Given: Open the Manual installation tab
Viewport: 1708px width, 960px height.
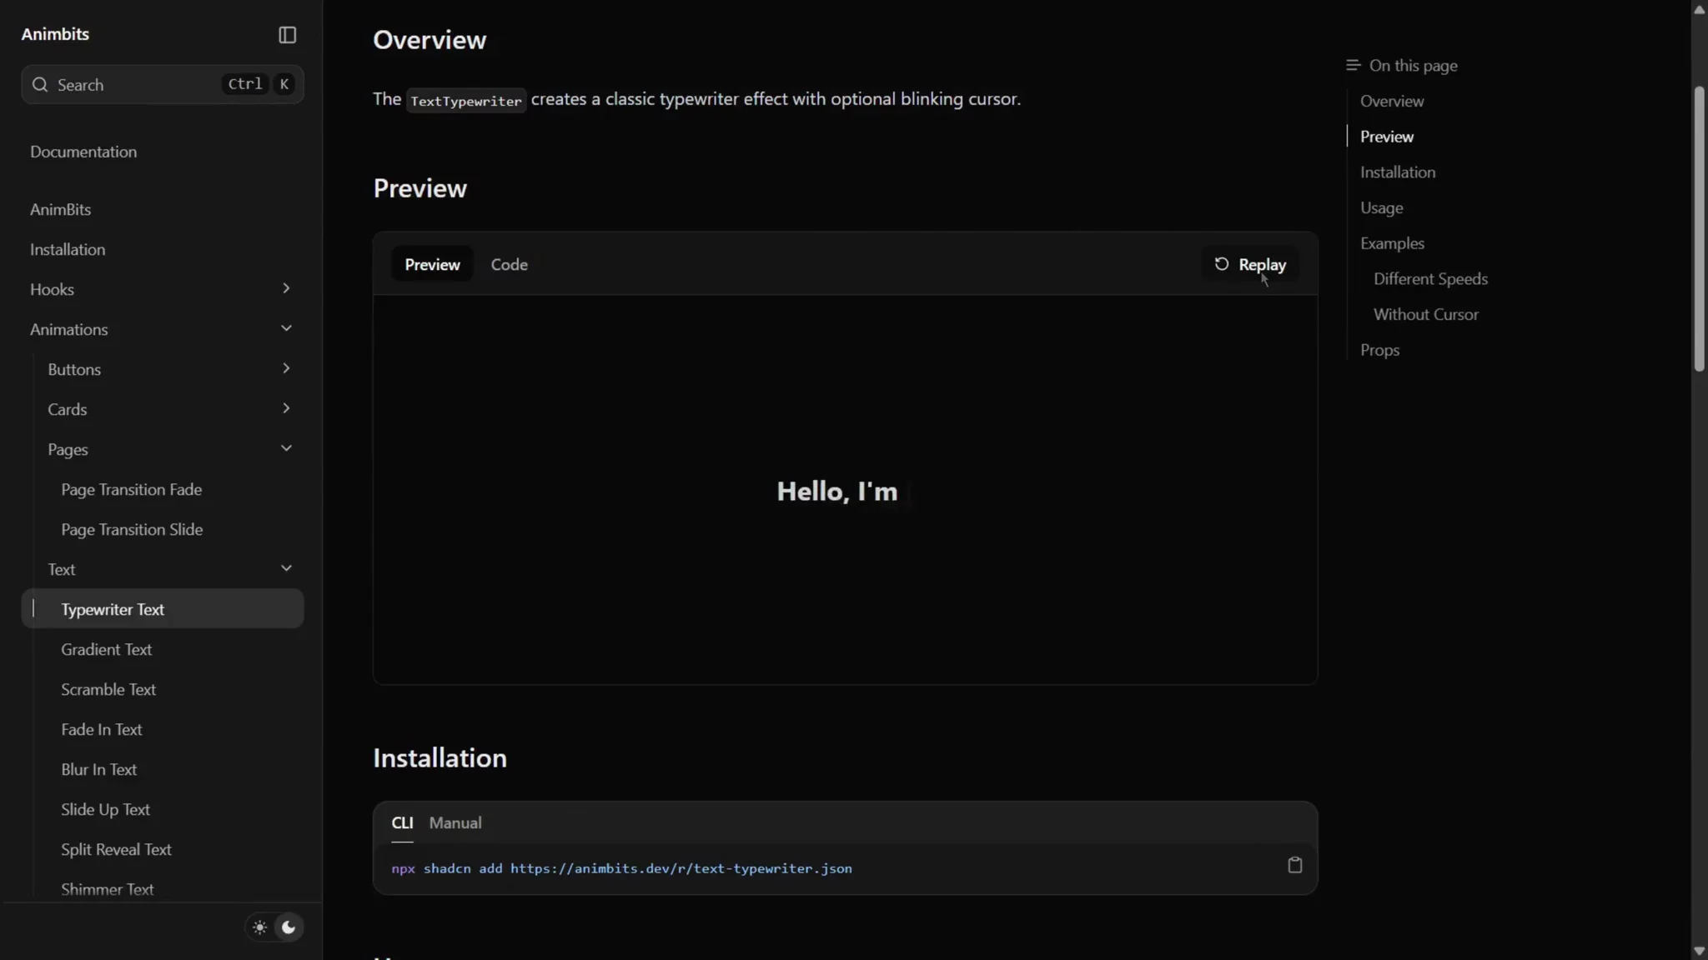Looking at the screenshot, I should coord(455,822).
